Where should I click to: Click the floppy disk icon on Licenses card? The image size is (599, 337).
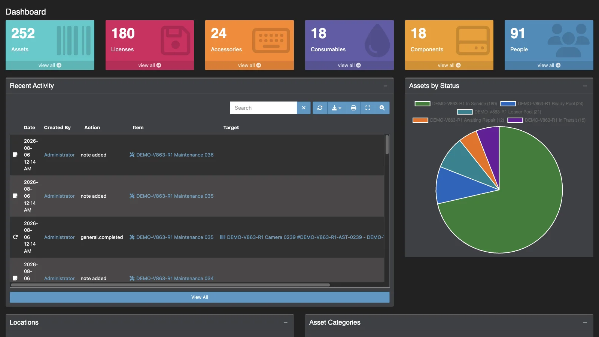click(x=175, y=40)
